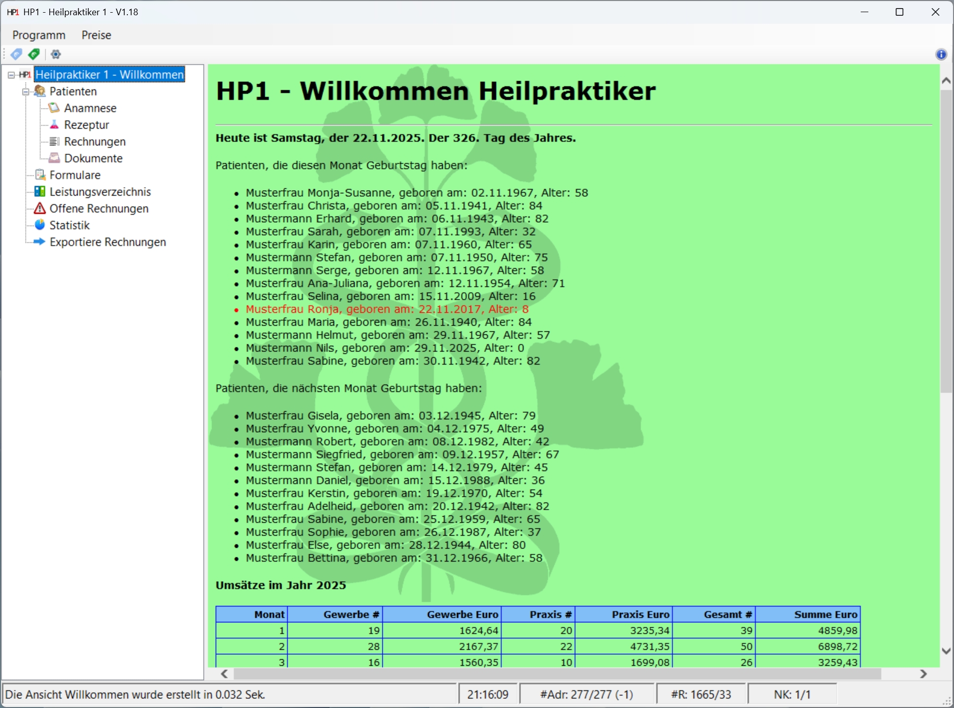Click the 'Musterfrau Gisela' birthday entry
The width and height of the screenshot is (954, 708).
[391, 416]
